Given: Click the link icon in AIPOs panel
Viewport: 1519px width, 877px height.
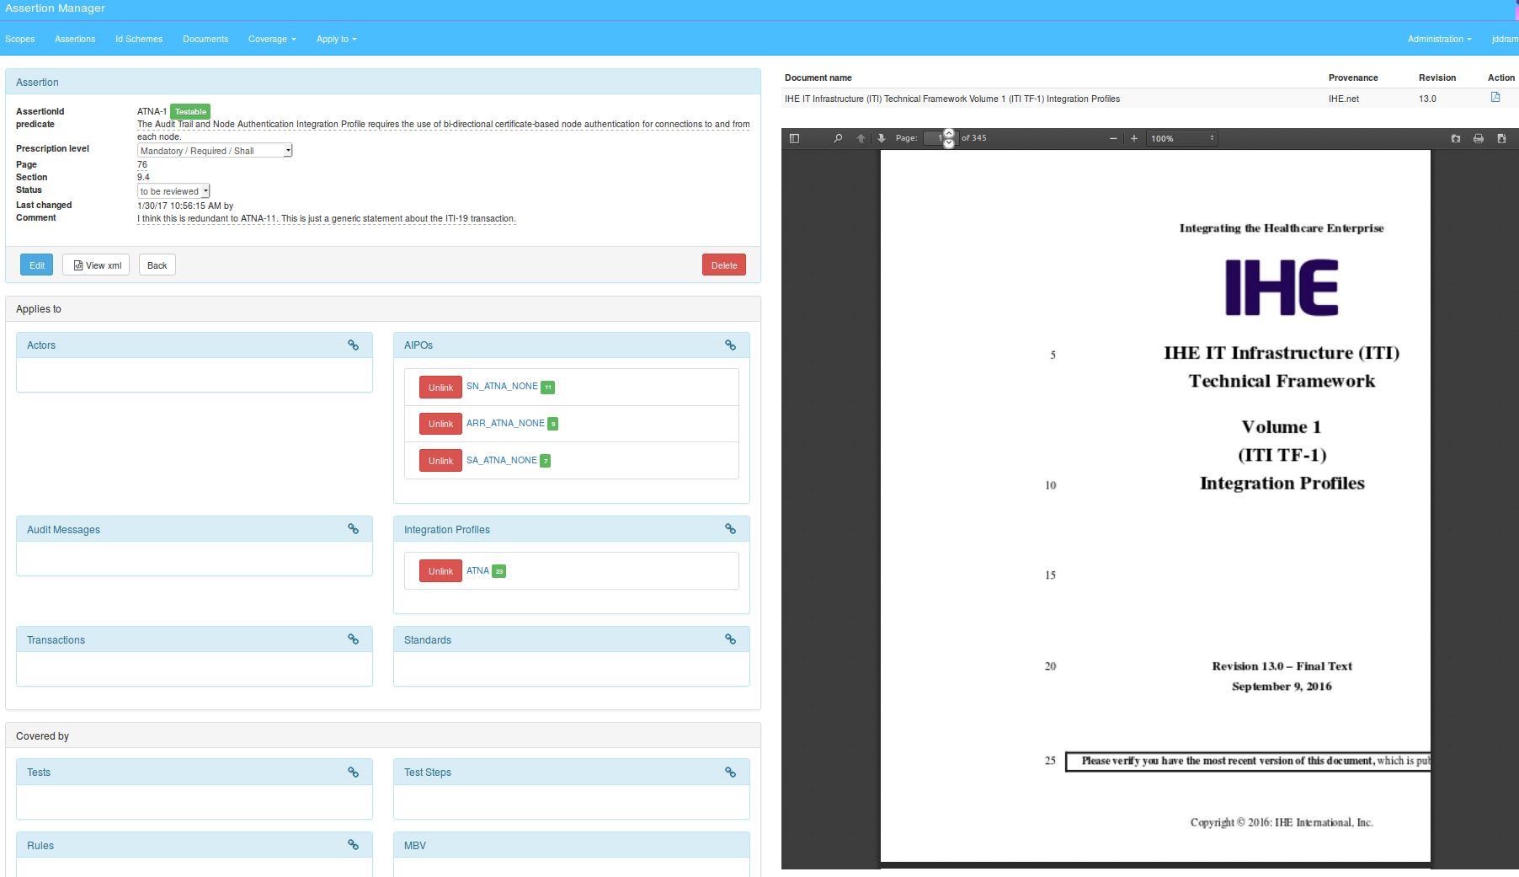Looking at the screenshot, I should [x=730, y=345].
